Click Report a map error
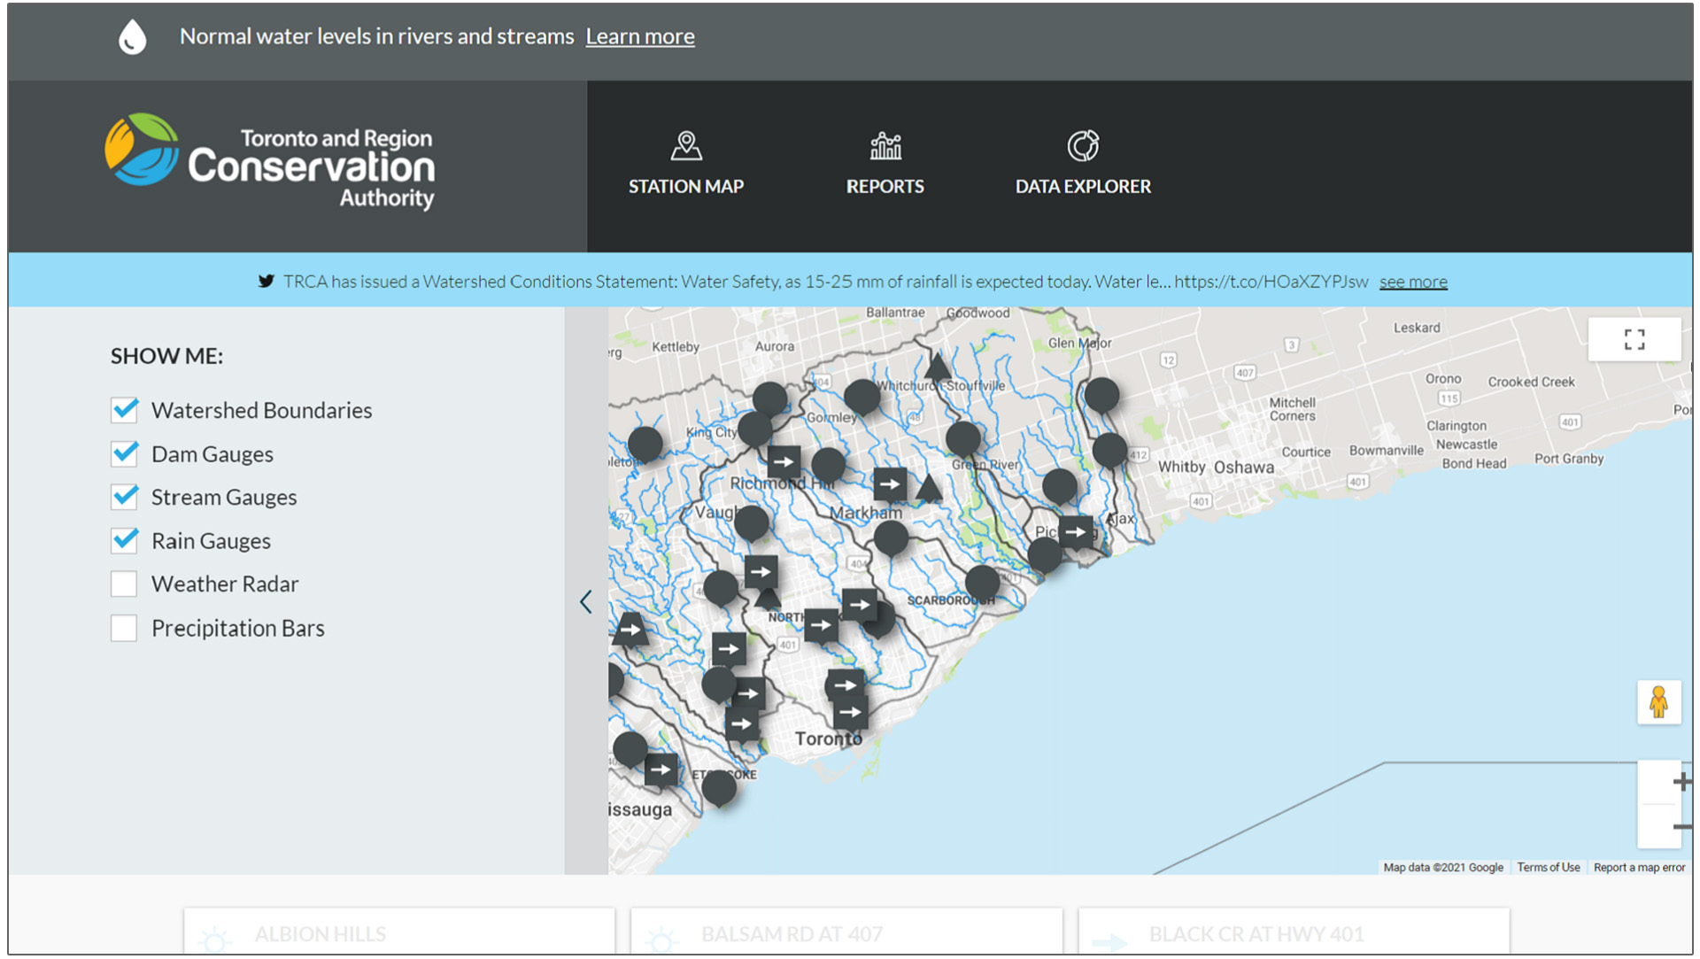This screenshot has height=959, width=1700. pos(1639,868)
